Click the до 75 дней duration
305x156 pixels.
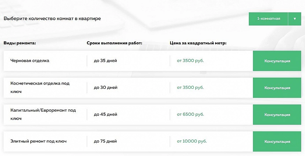coord(106,141)
